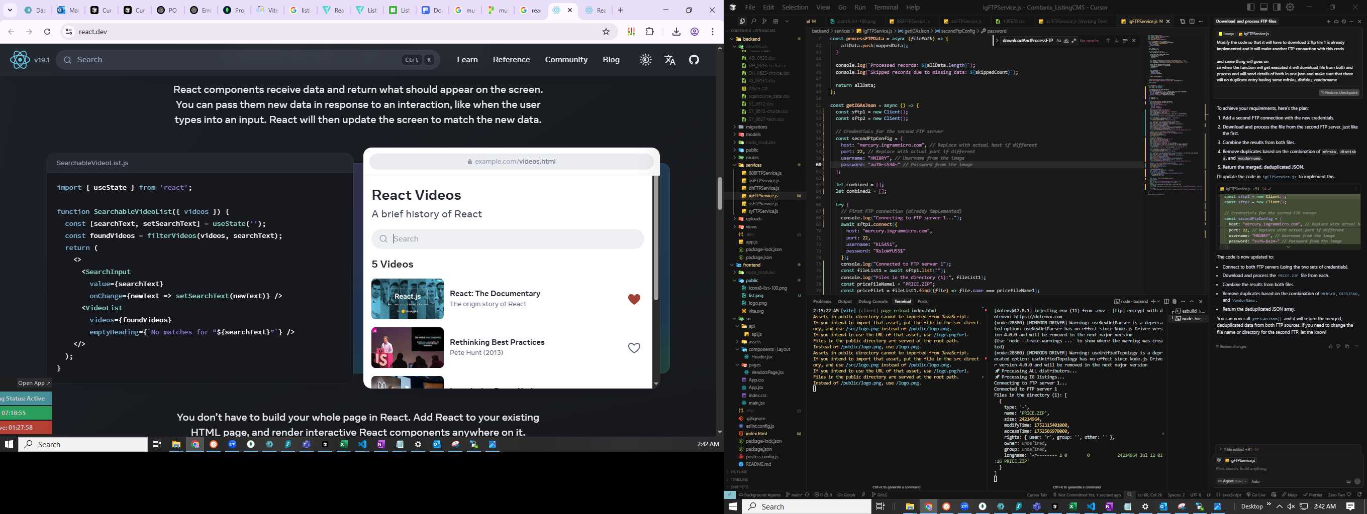Open Source Control icon in Cursor sidebar
The height and width of the screenshot is (514, 1367).
(765, 22)
